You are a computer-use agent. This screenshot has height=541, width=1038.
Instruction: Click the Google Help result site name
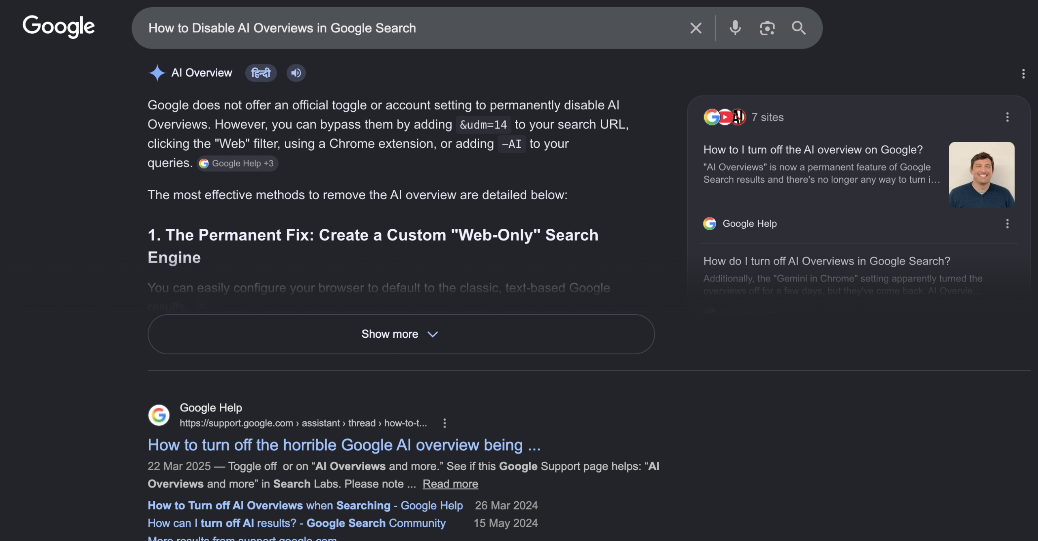tap(210, 408)
